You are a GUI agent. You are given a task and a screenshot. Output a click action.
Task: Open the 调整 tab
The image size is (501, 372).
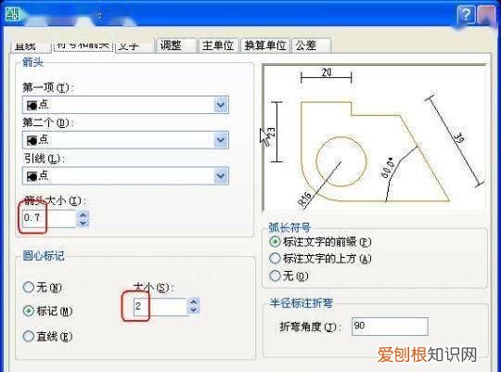tap(175, 45)
